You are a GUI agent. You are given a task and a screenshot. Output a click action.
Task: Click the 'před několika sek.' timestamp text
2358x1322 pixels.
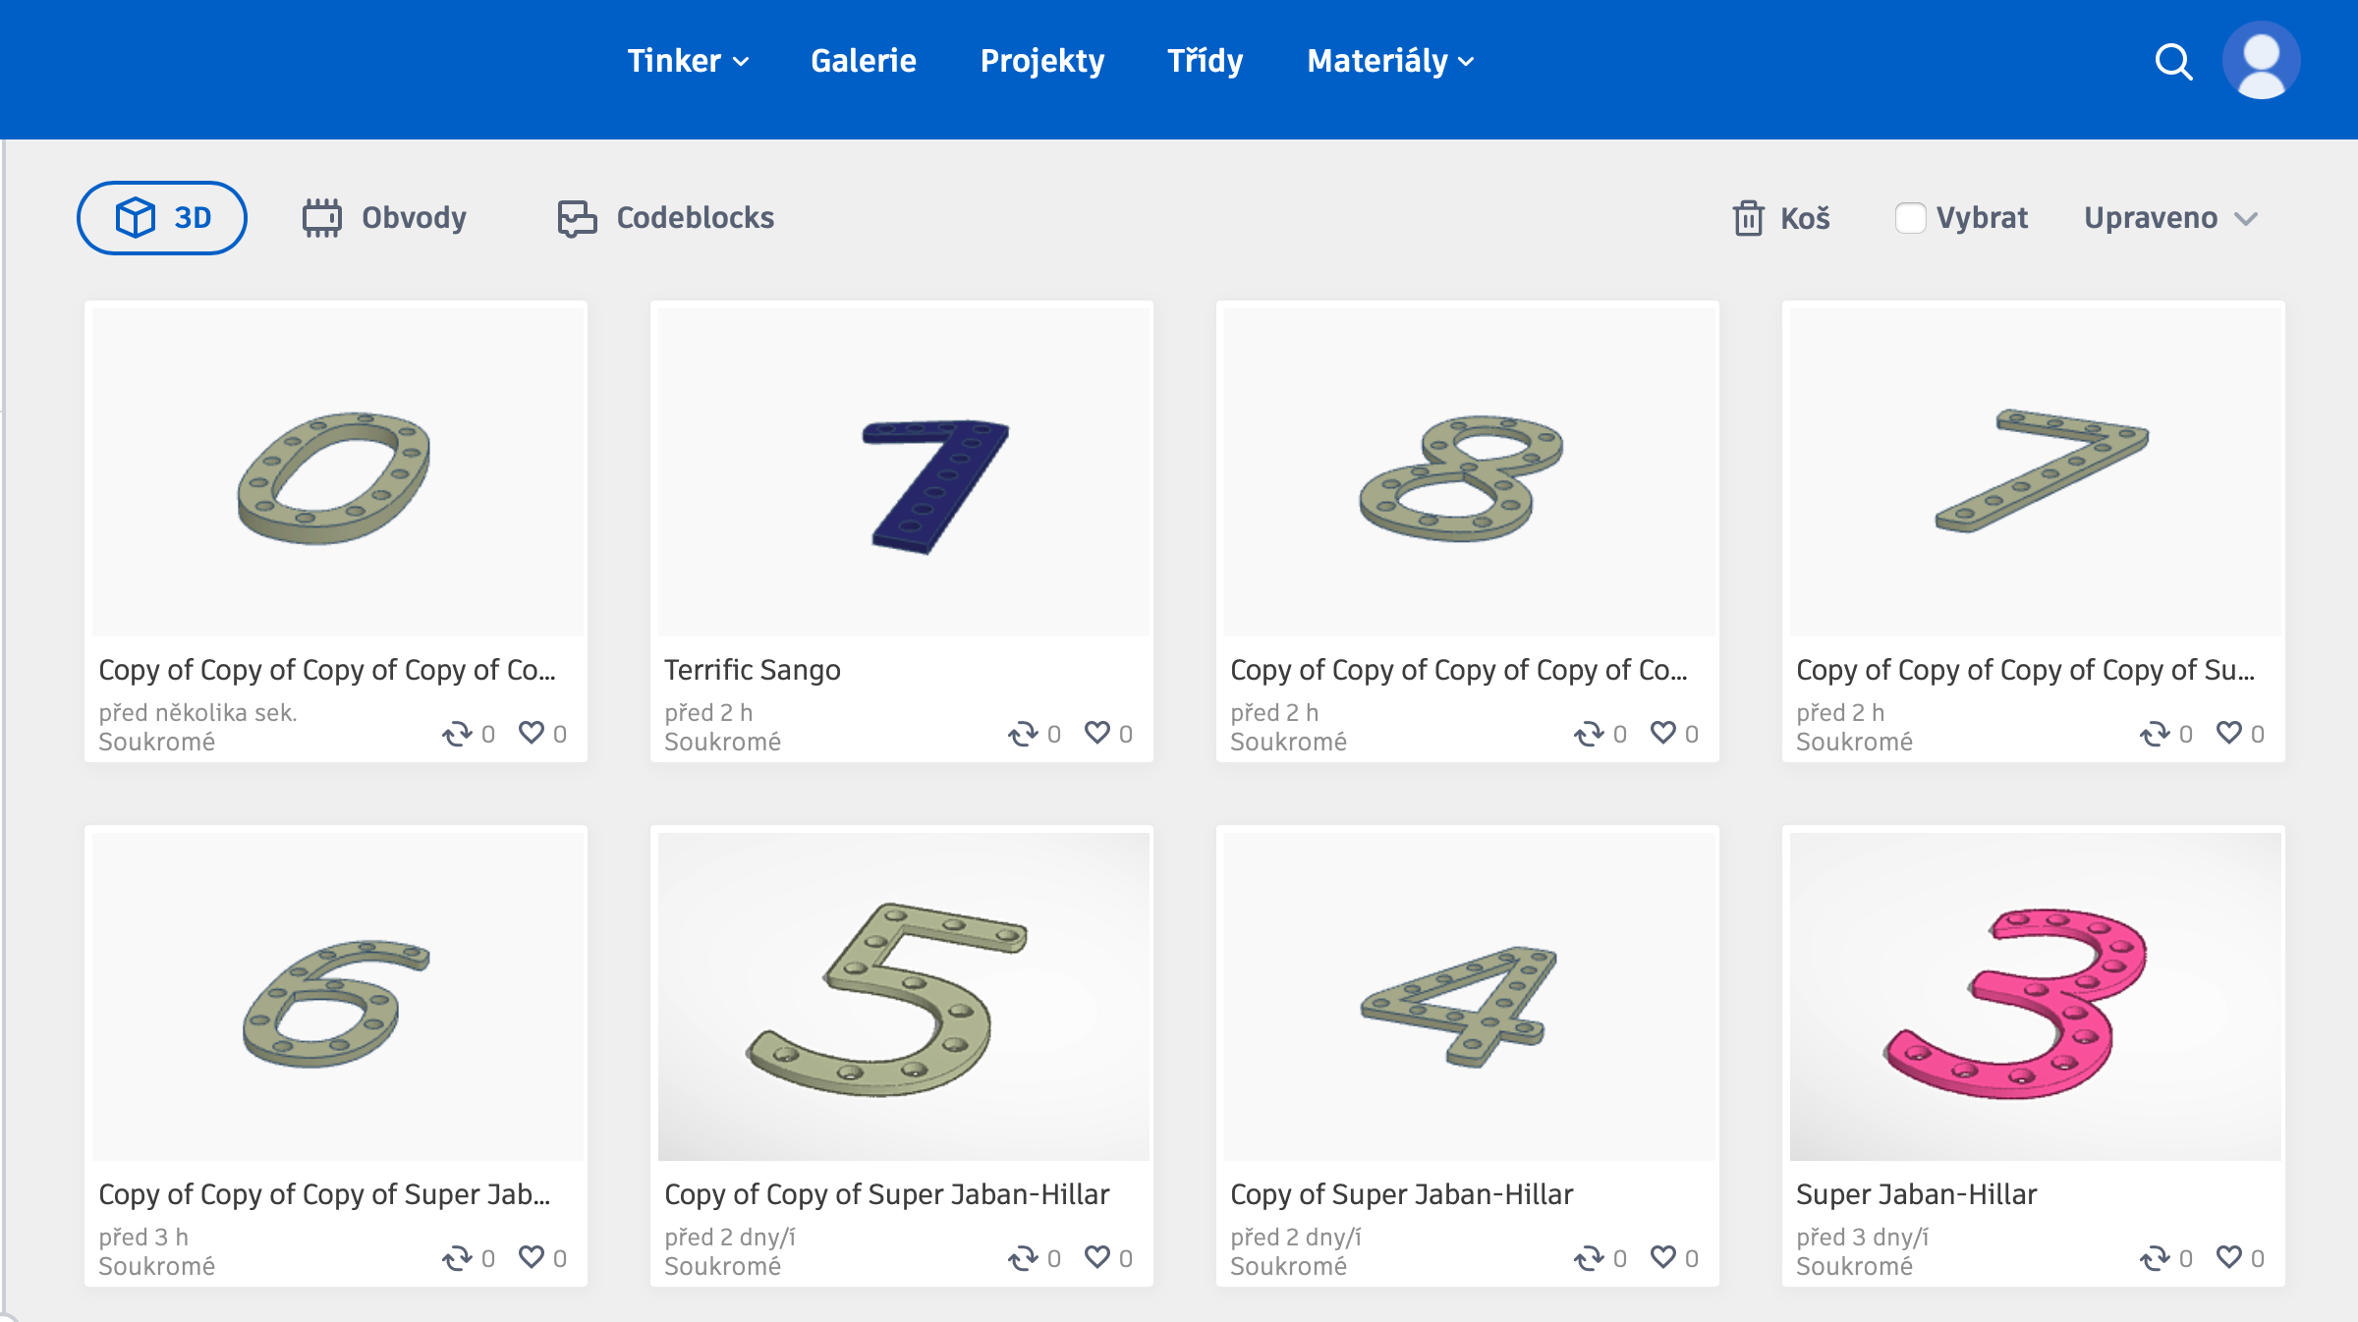pos(197,712)
